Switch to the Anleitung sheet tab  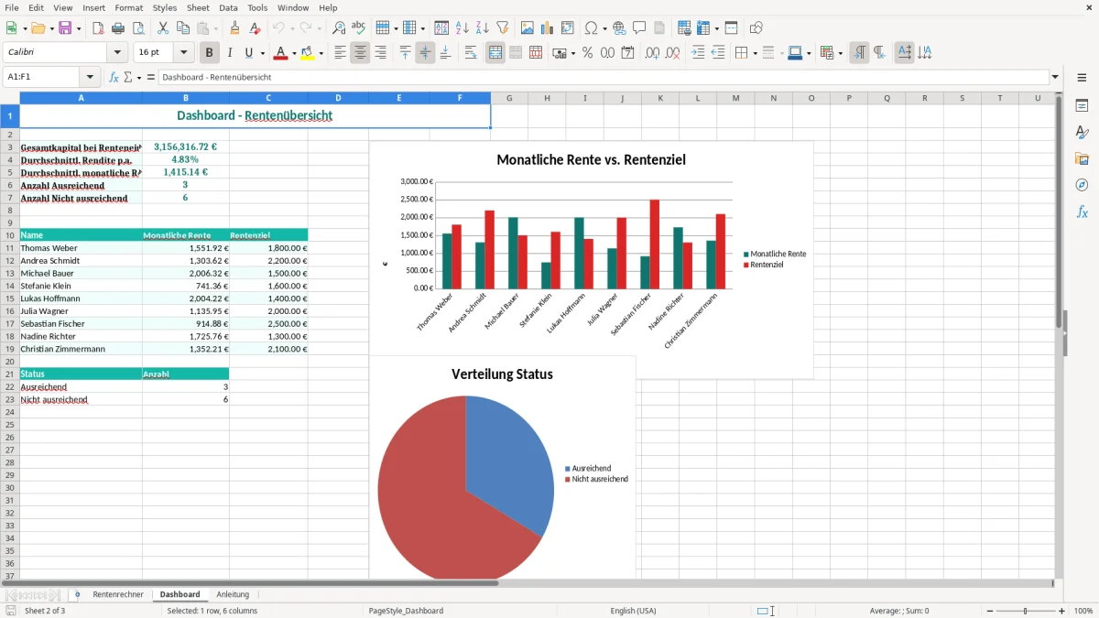[x=233, y=594]
